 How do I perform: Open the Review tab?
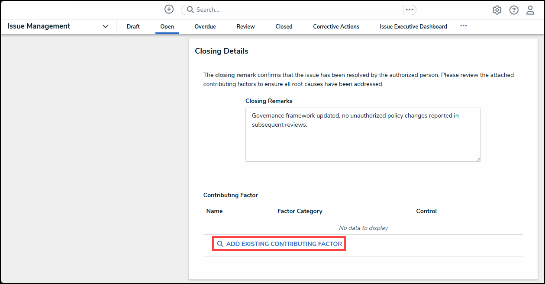245,26
